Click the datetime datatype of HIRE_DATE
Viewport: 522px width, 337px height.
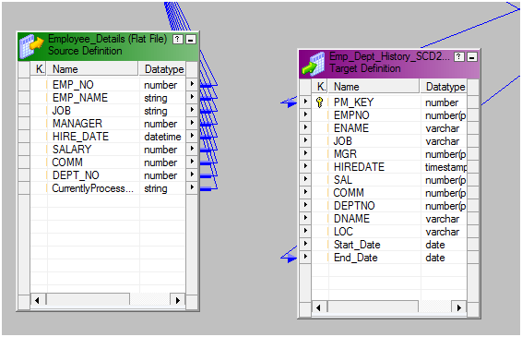pyautogui.click(x=162, y=137)
